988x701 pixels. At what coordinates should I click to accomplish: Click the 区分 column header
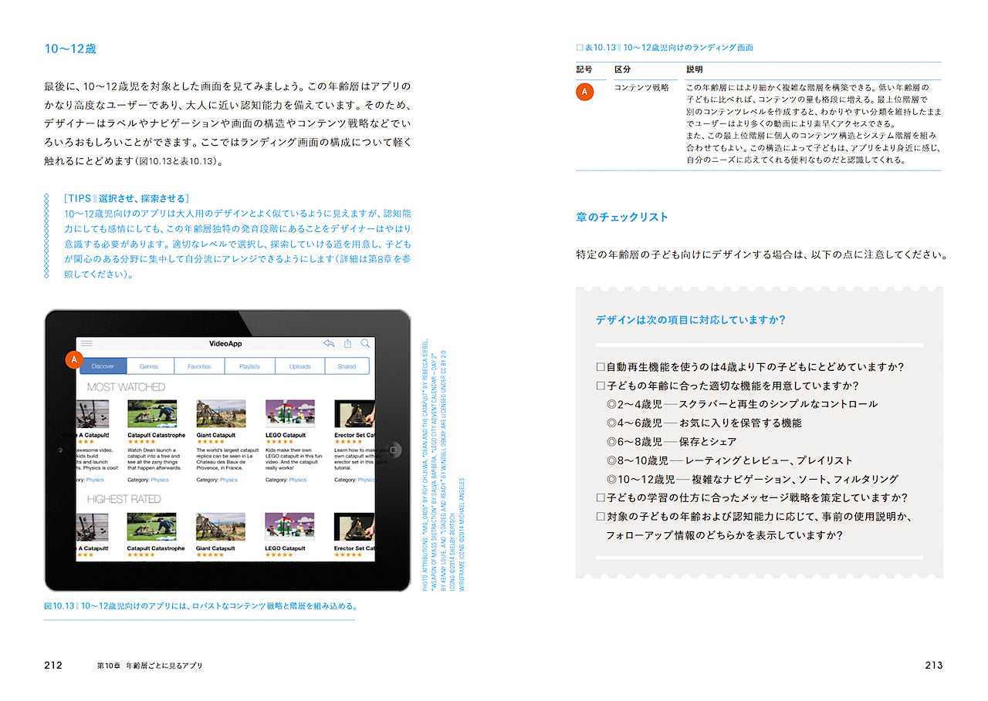pos(623,70)
